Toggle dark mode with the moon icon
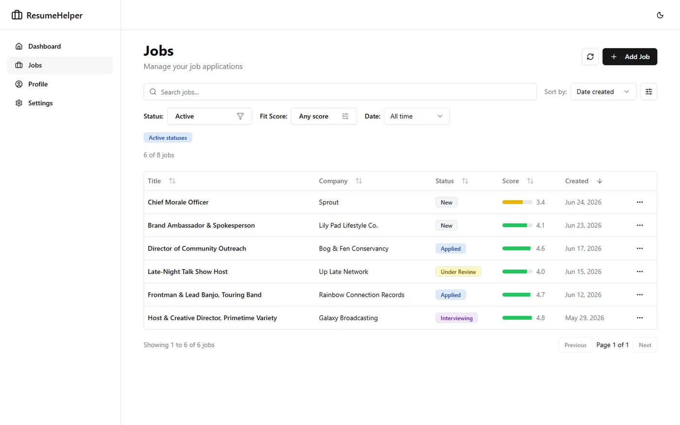 660,15
